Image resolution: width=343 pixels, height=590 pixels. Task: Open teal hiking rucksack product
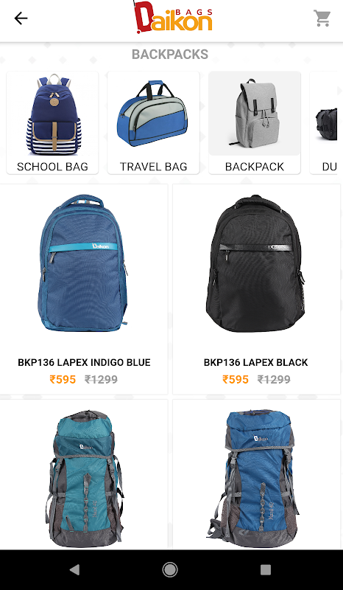pos(83,475)
